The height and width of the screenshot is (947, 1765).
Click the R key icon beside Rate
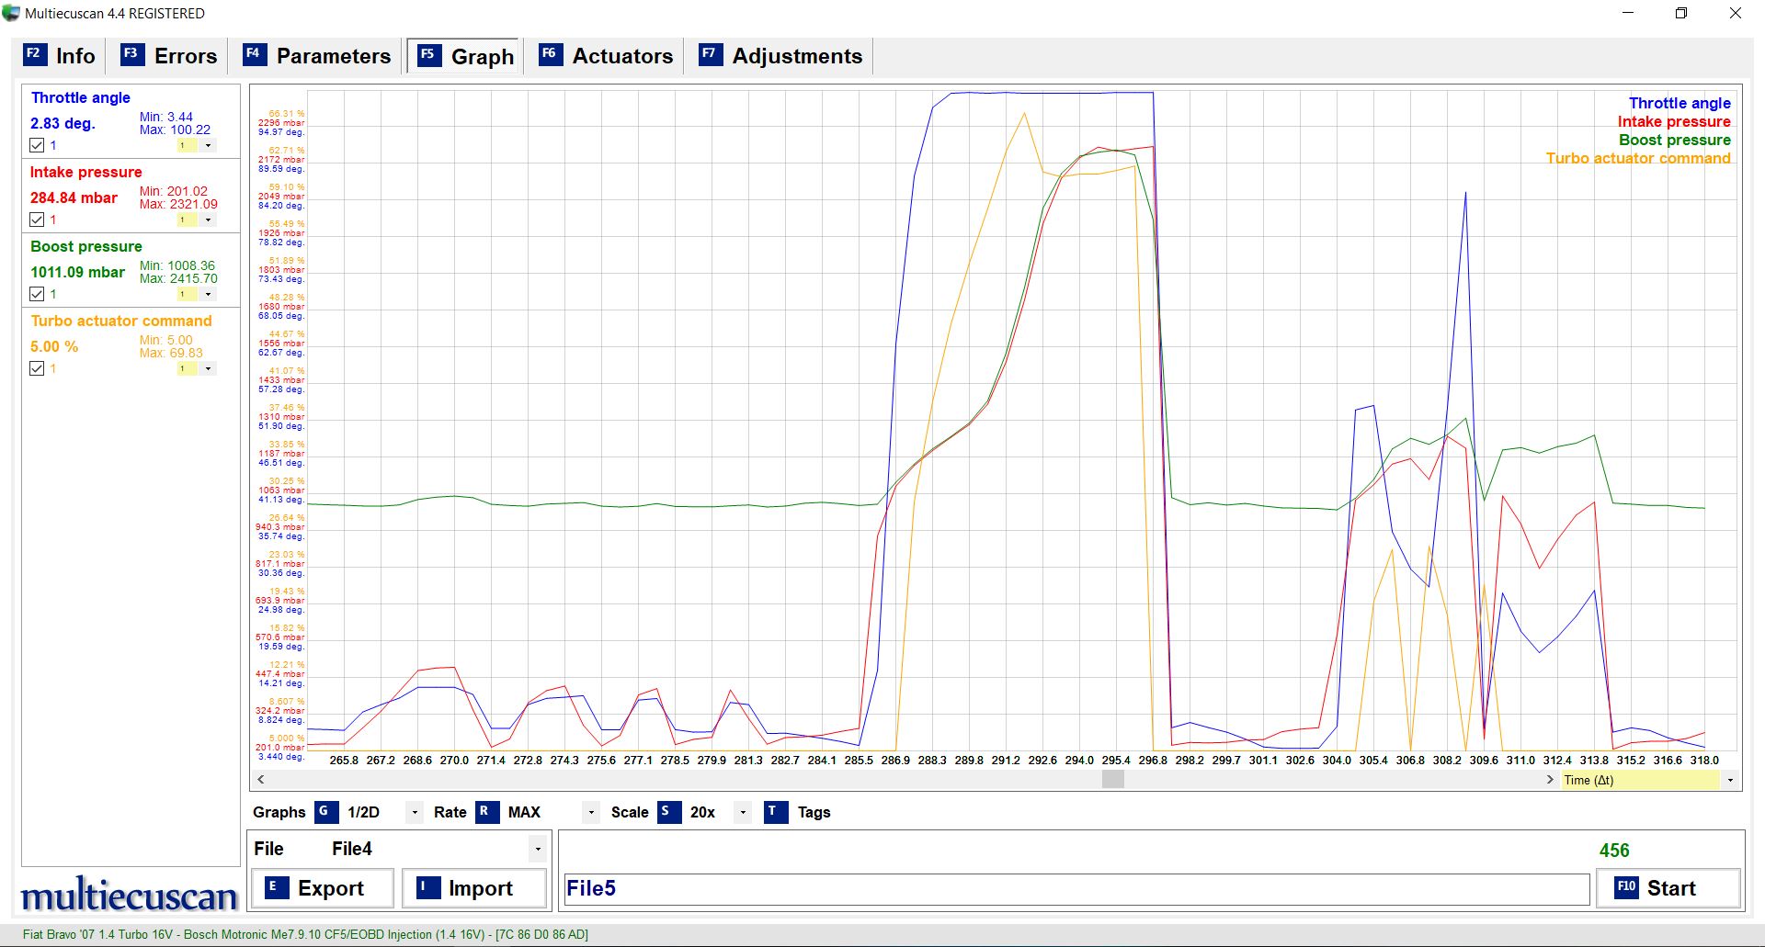(x=486, y=812)
